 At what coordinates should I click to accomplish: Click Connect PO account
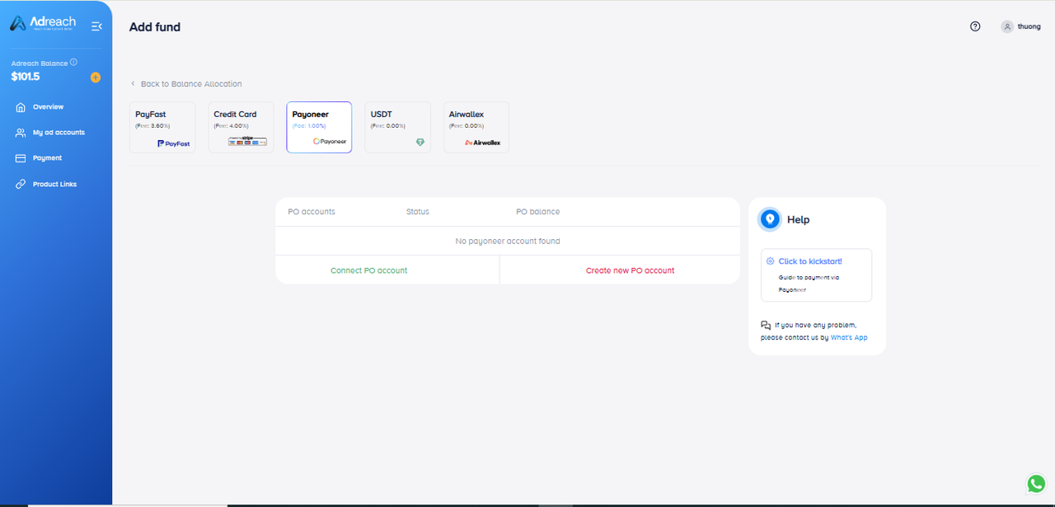click(368, 270)
